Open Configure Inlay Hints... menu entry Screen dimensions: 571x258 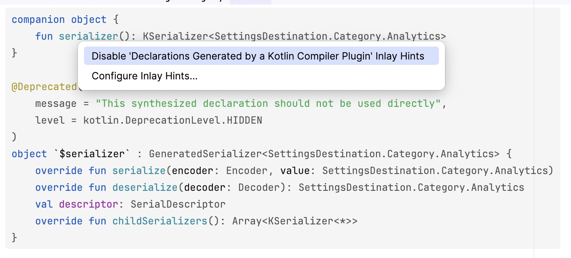tap(261, 76)
